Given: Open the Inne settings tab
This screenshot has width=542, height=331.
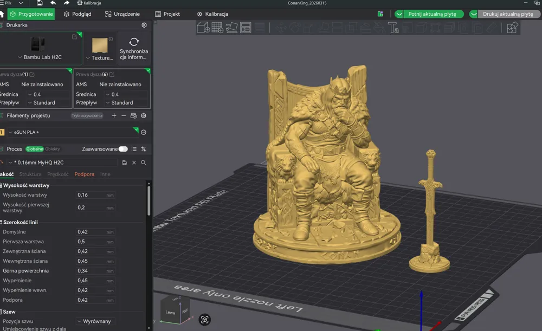Looking at the screenshot, I should coord(106,174).
